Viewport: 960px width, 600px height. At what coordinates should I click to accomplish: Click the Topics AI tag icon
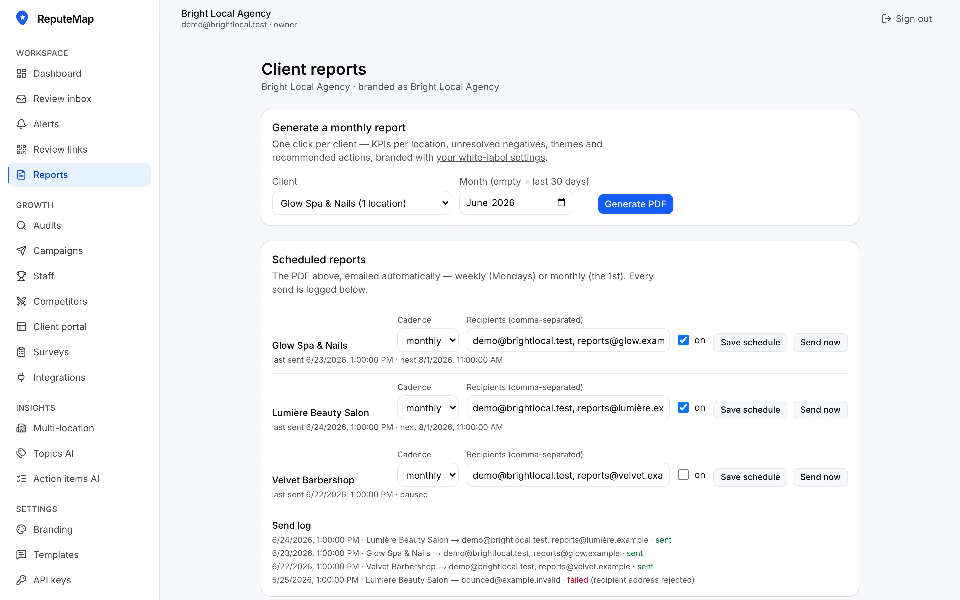[x=21, y=454]
